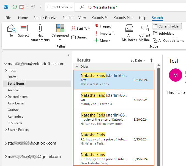
Task: Click the results list vertical scrollbar
Action: point(158,110)
